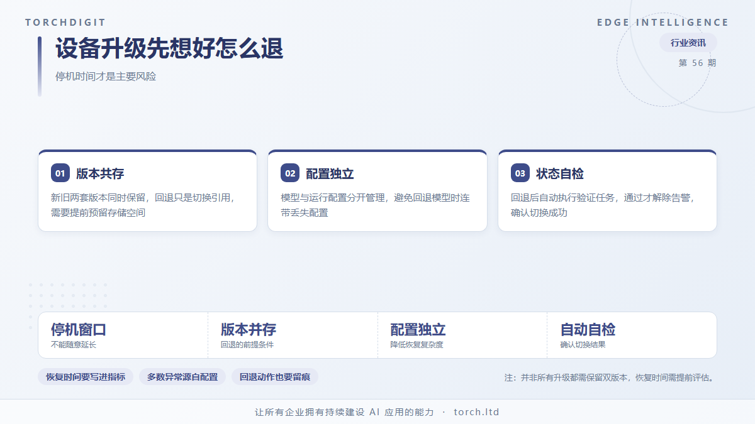Select the 版本共存 card heading

100,174
